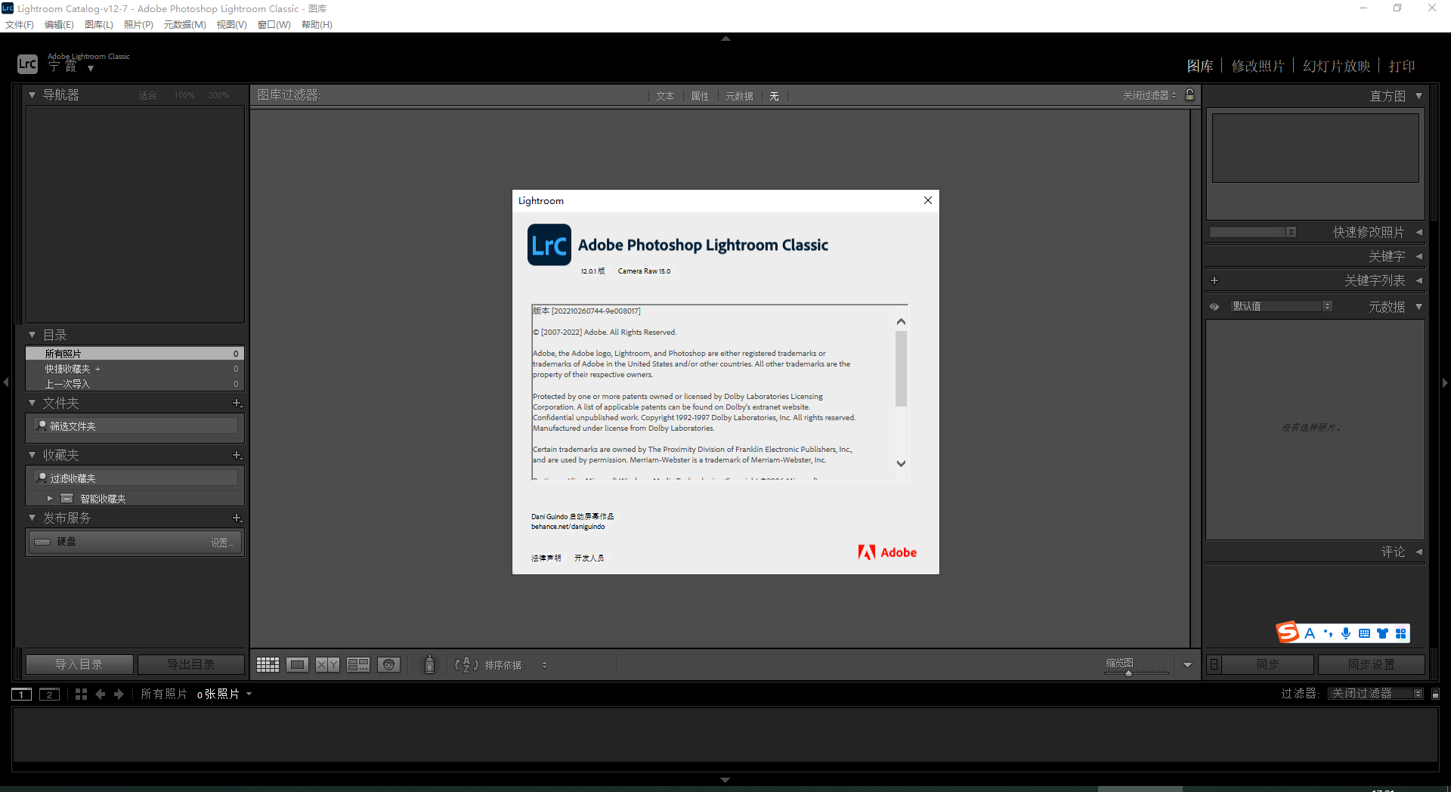The width and height of the screenshot is (1451, 792).
Task: Click the 导入目录 button
Action: coord(79,664)
